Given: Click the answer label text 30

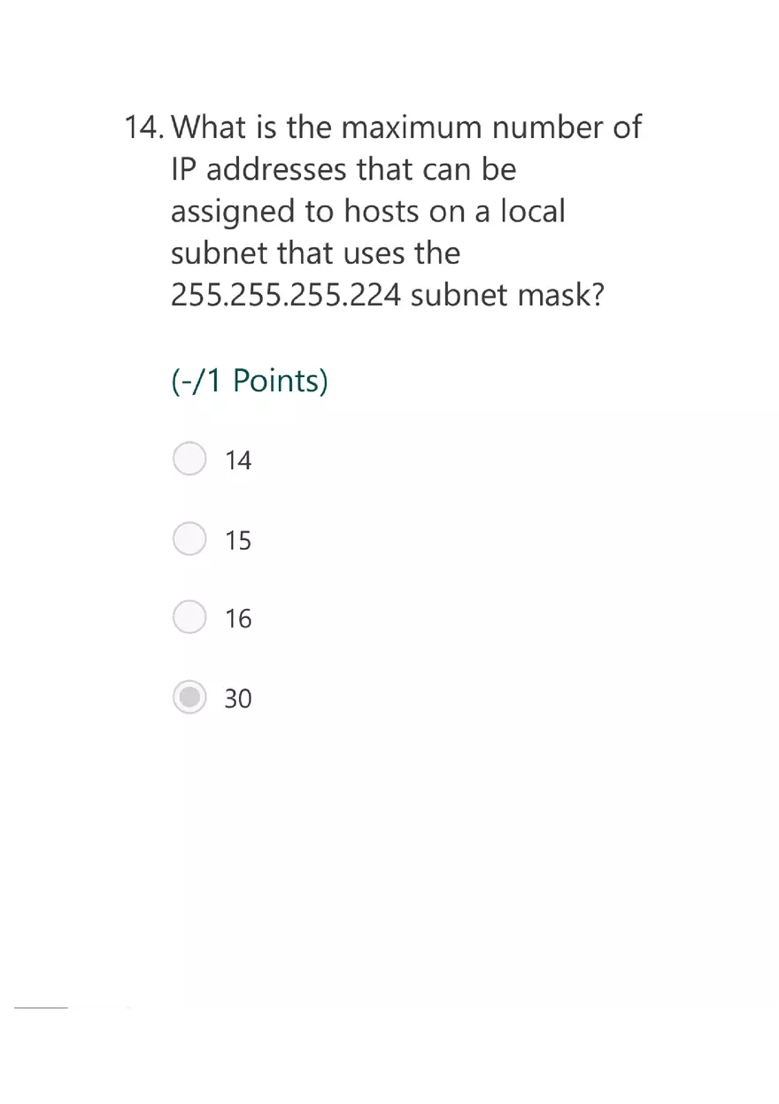Looking at the screenshot, I should coord(238,699).
